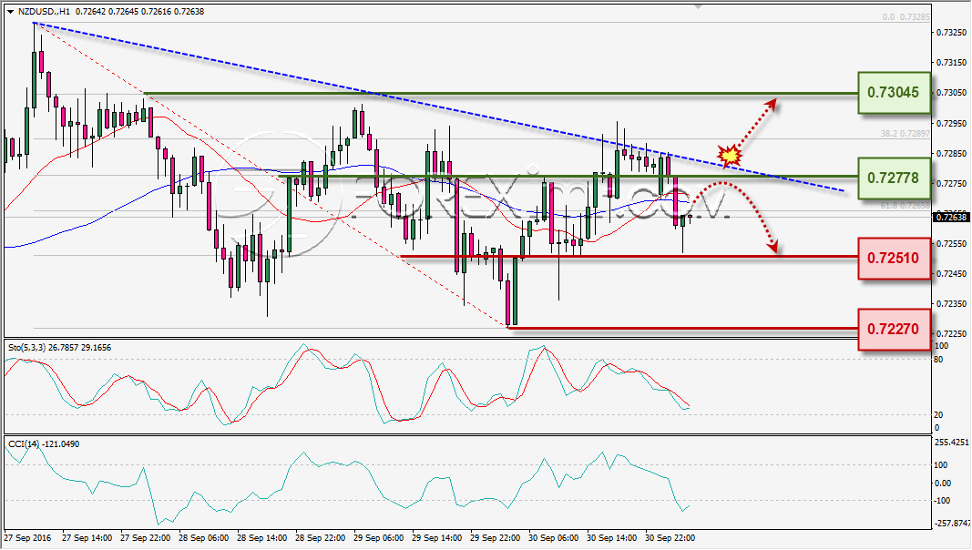Select the 0.72270 red support label

coord(894,329)
